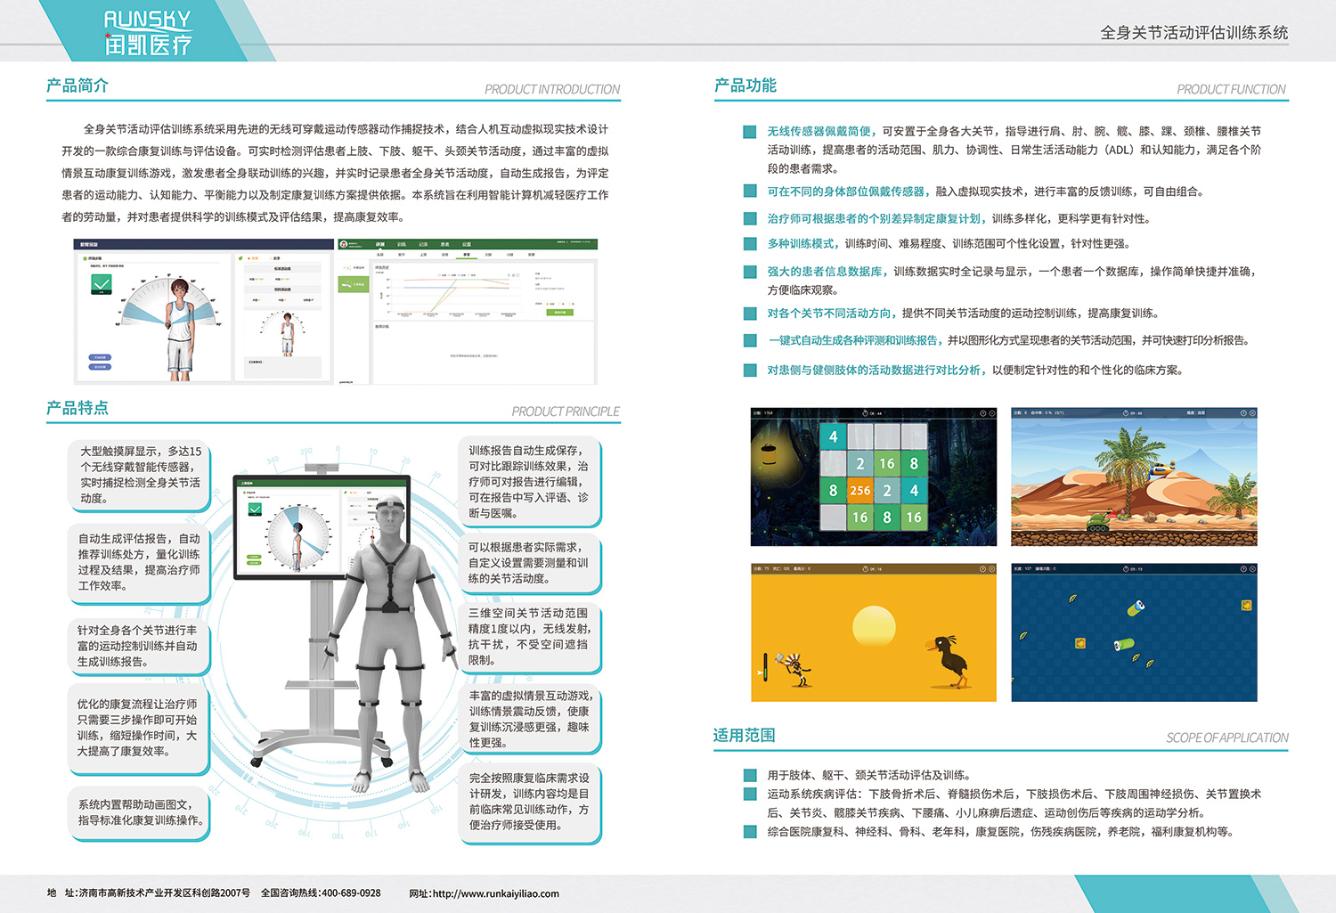Click the pause icon in the desert tank game header
This screenshot has height=913, width=1336.
click(1243, 412)
